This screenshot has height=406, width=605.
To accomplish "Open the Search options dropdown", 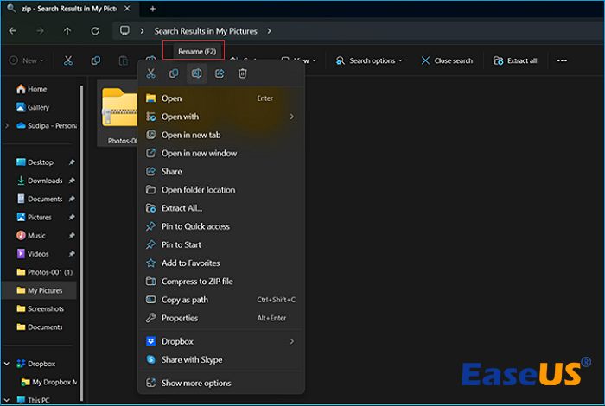I will [372, 60].
